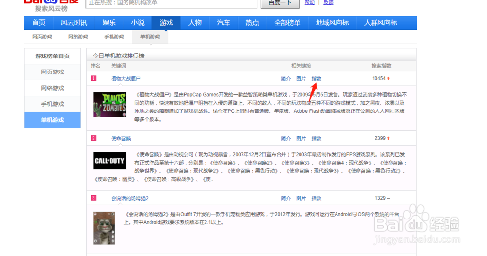487x256 pixels.
Task: Open the 反馈 feedback link
Action: (x=328, y=2)
